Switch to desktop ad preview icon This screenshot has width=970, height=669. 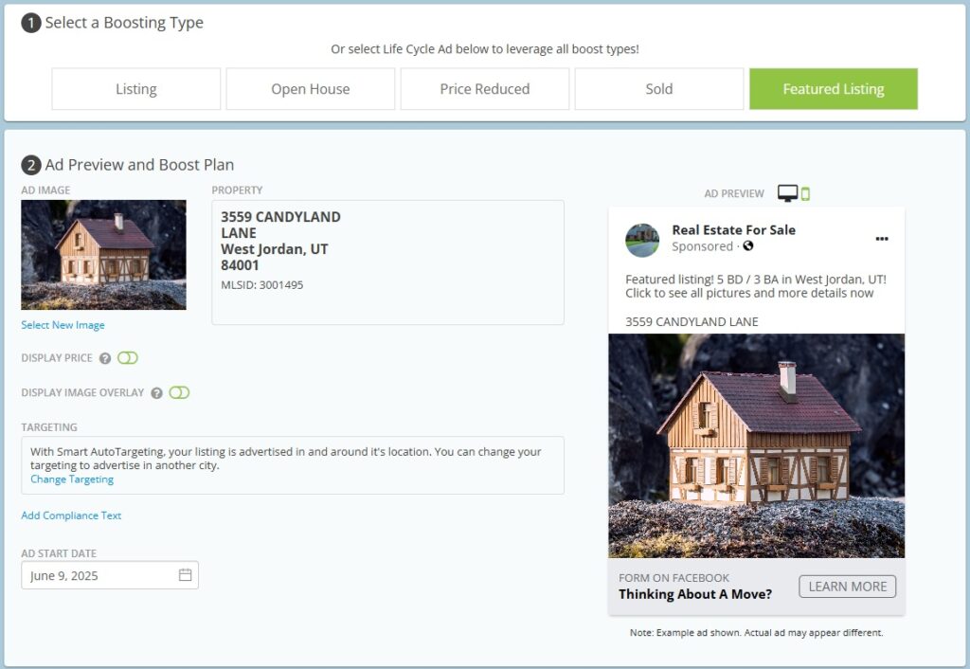pos(787,193)
